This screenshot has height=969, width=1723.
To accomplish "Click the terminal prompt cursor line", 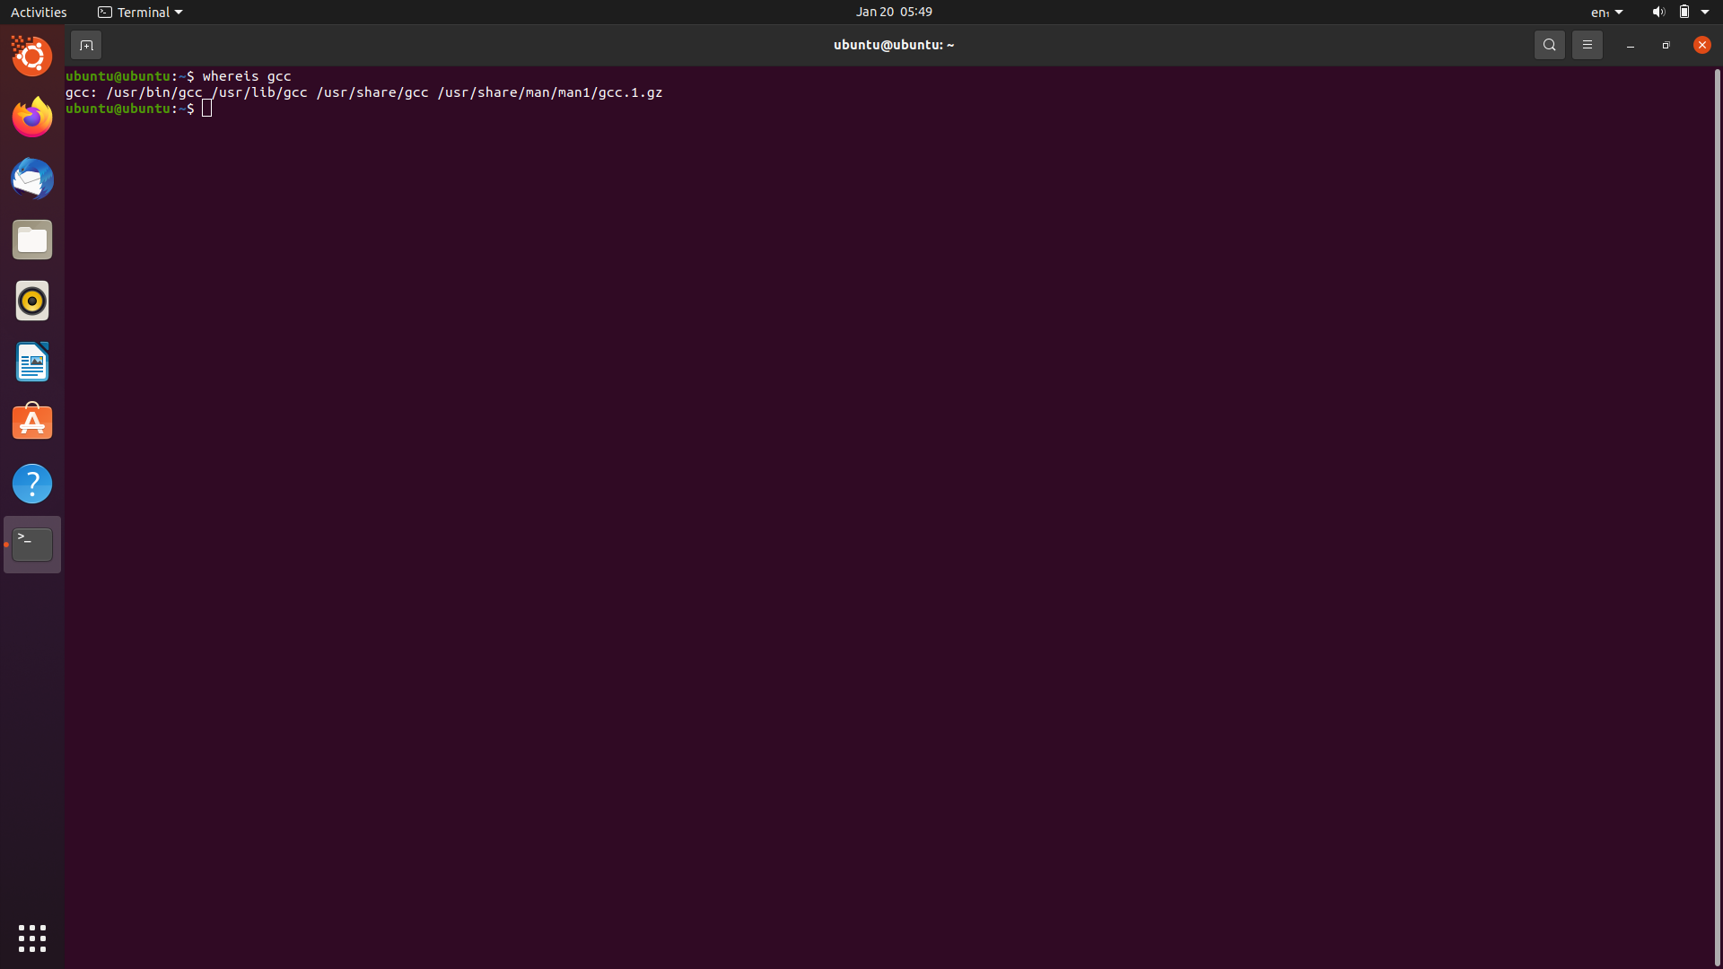I will (207, 109).
